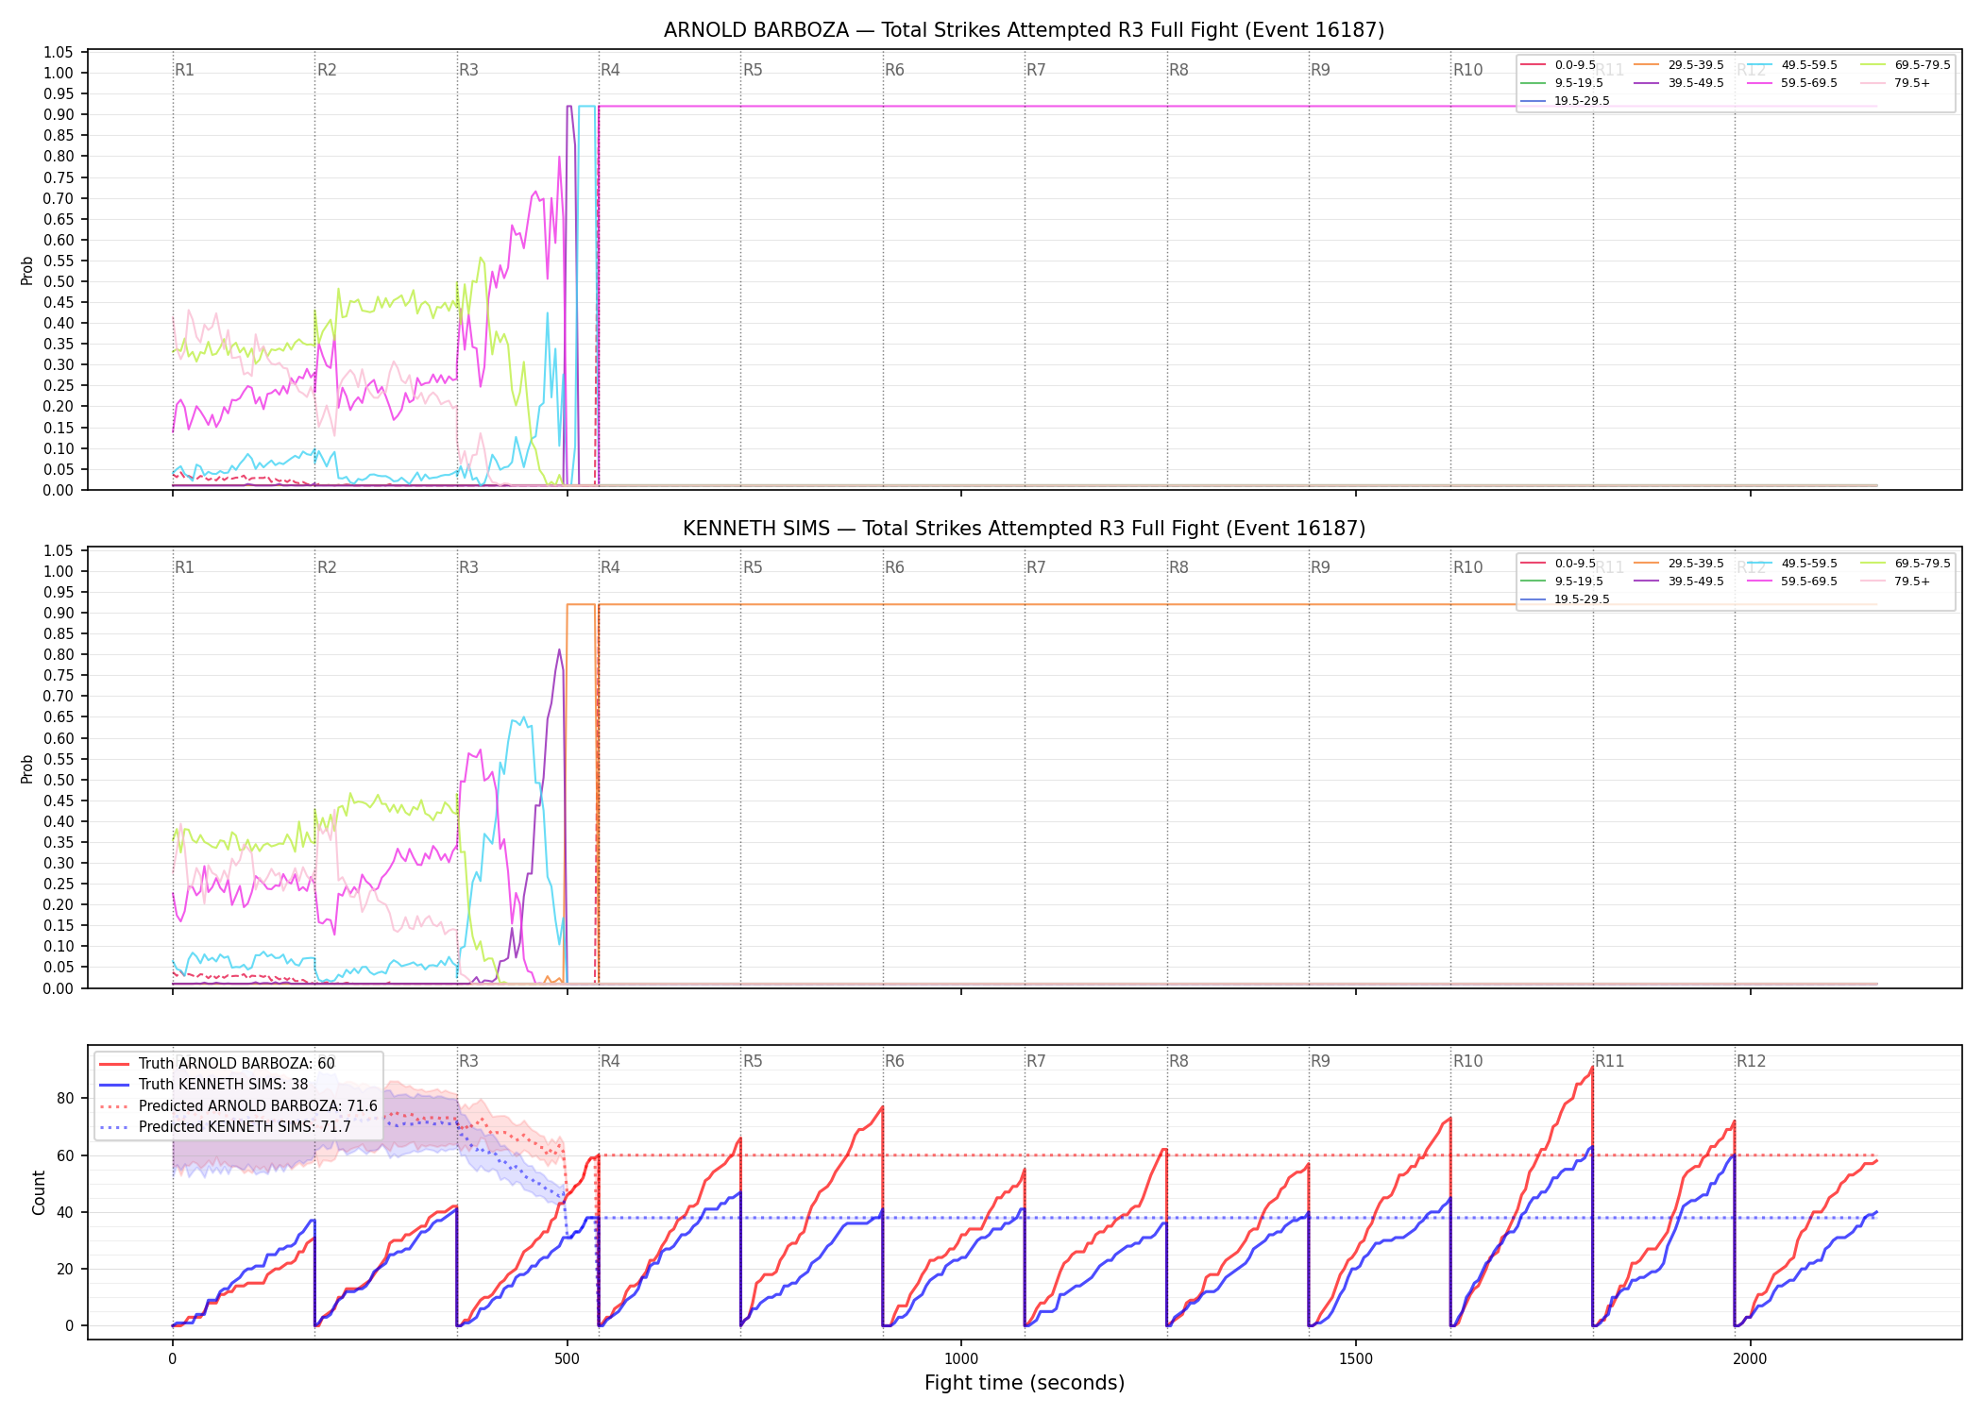
Task: Click the R2 round label in top chart
Action: [x=327, y=70]
